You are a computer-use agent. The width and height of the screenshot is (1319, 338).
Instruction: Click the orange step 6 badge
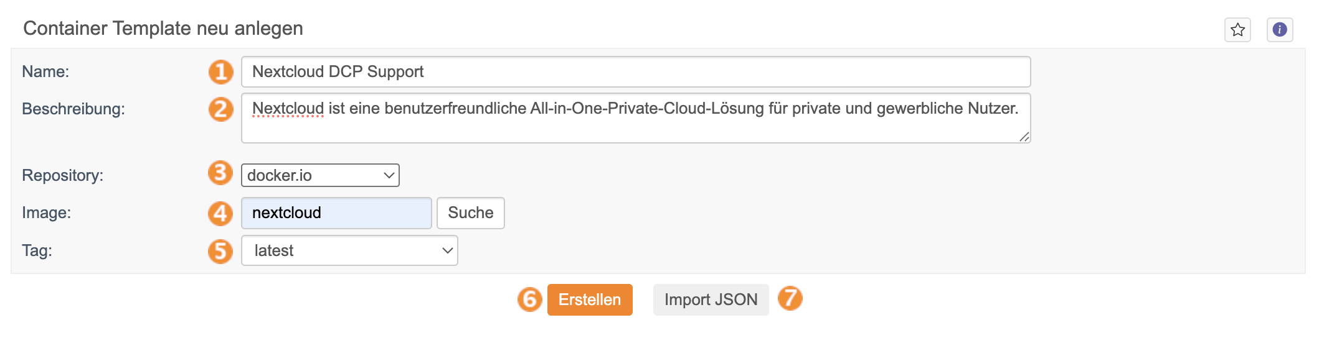[529, 299]
